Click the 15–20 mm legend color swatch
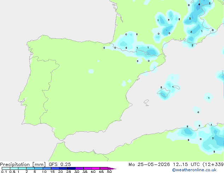224x173 pixels. 55,168
